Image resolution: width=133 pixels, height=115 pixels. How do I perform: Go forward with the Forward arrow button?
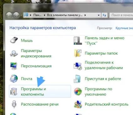tap(16, 15)
